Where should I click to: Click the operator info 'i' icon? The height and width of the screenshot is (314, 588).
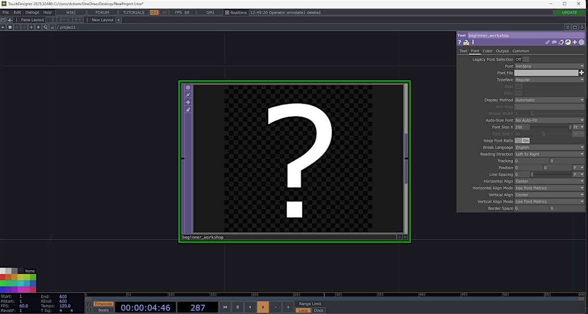click(473, 43)
